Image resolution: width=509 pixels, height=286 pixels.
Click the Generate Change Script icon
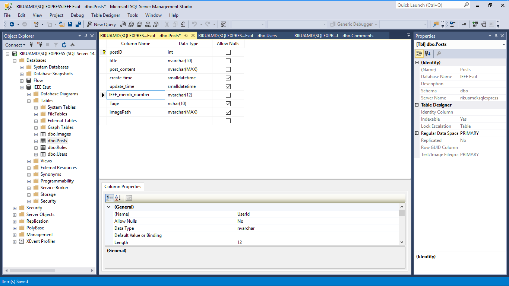click(453, 24)
